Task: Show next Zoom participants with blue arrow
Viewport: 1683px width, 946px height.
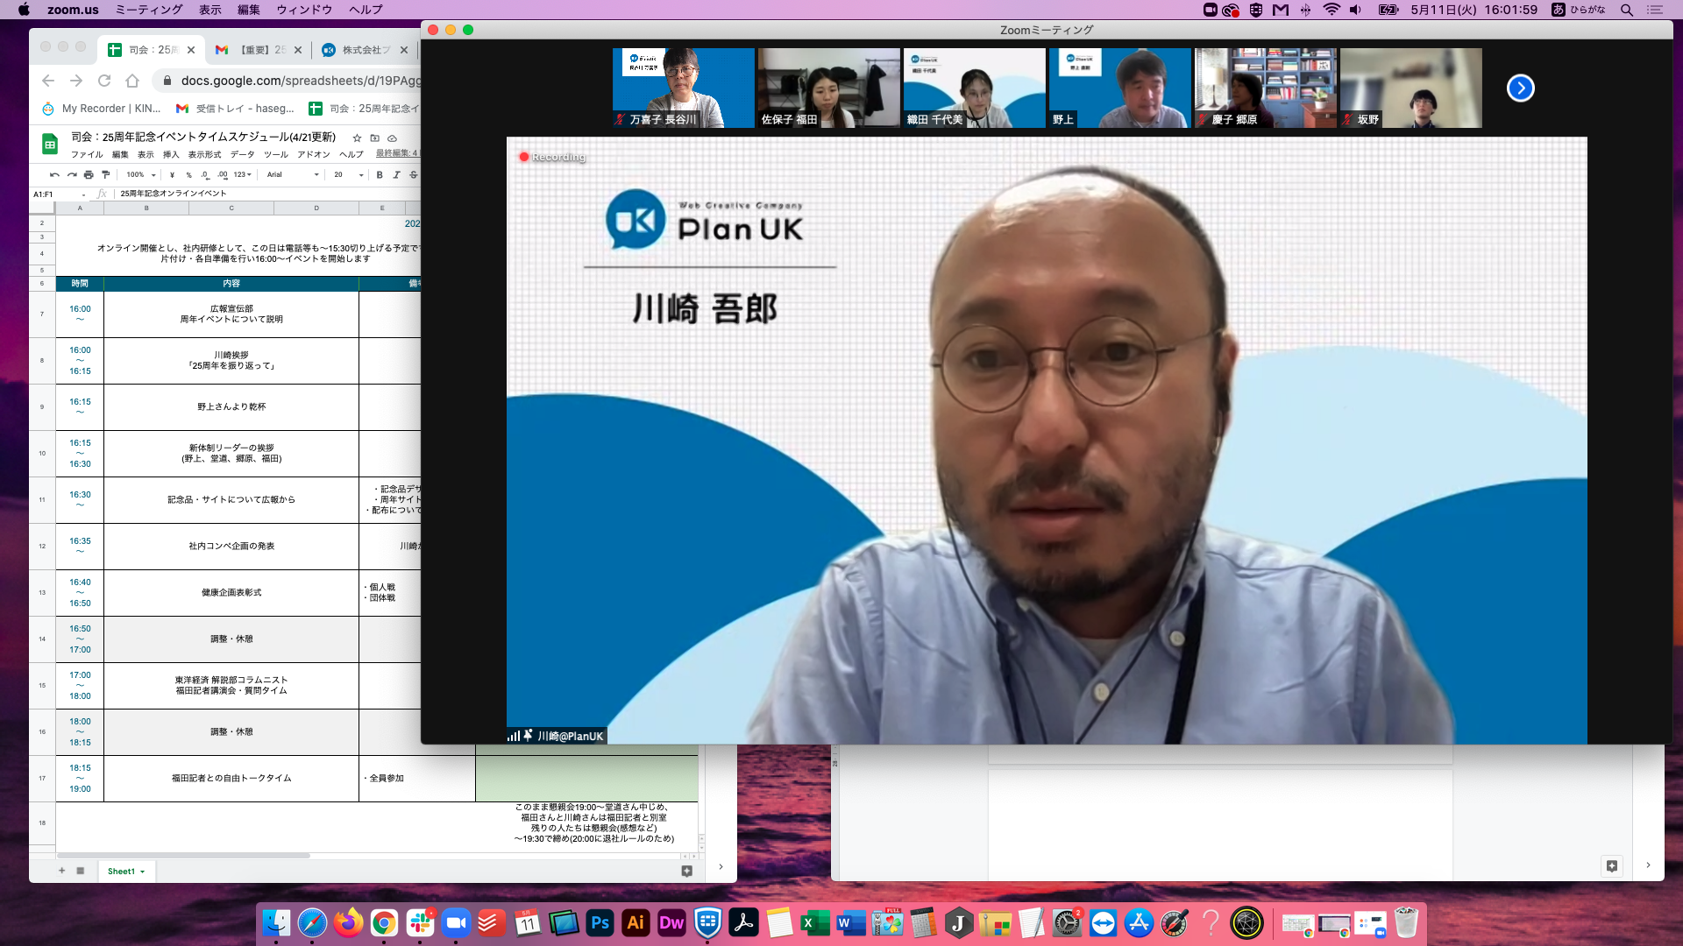Action: coord(1520,88)
